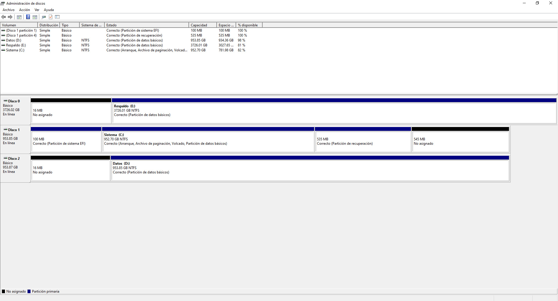
Task: Click the rescan/connect disk toolbar icon
Action: pos(44,17)
